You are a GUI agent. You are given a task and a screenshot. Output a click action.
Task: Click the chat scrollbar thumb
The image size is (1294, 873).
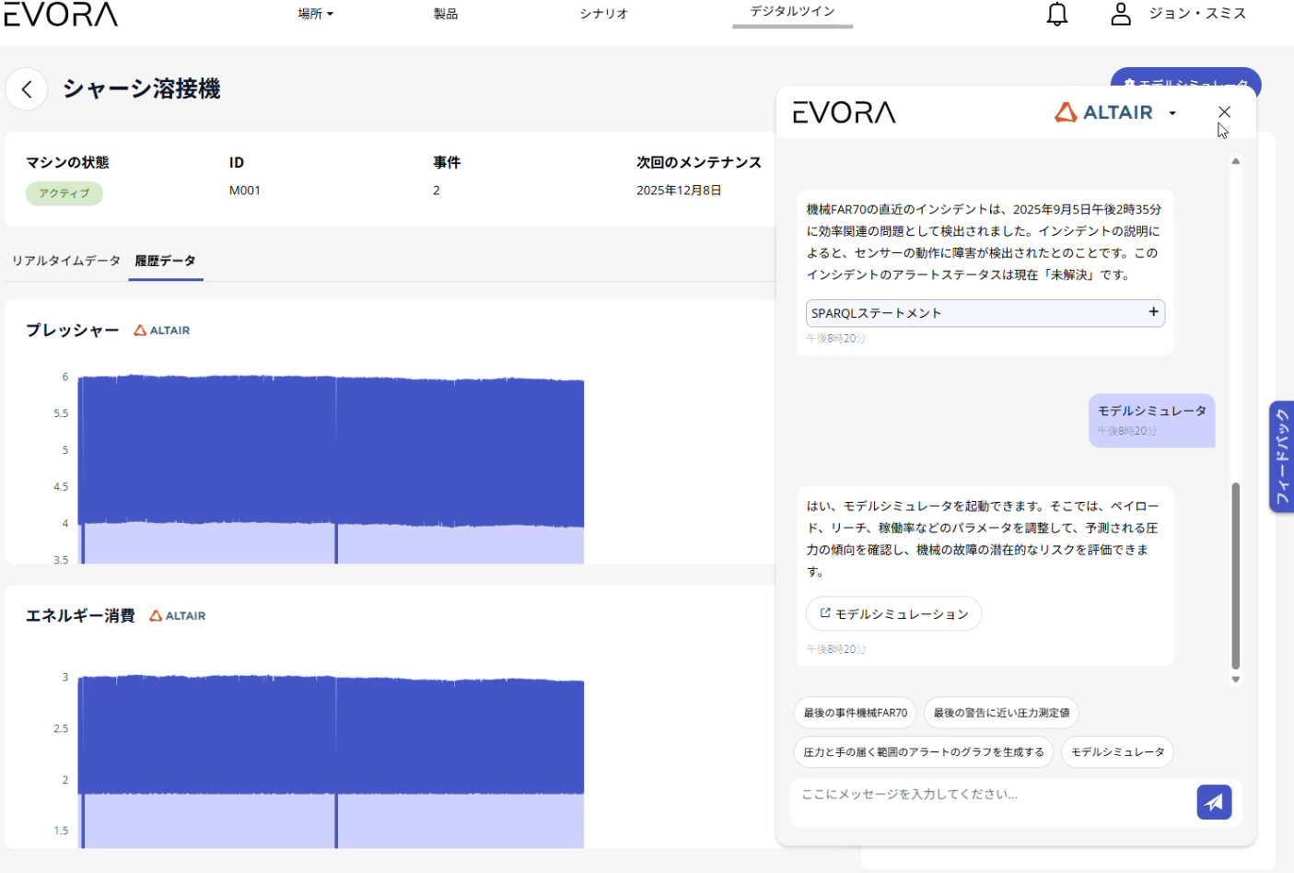[x=1236, y=576]
